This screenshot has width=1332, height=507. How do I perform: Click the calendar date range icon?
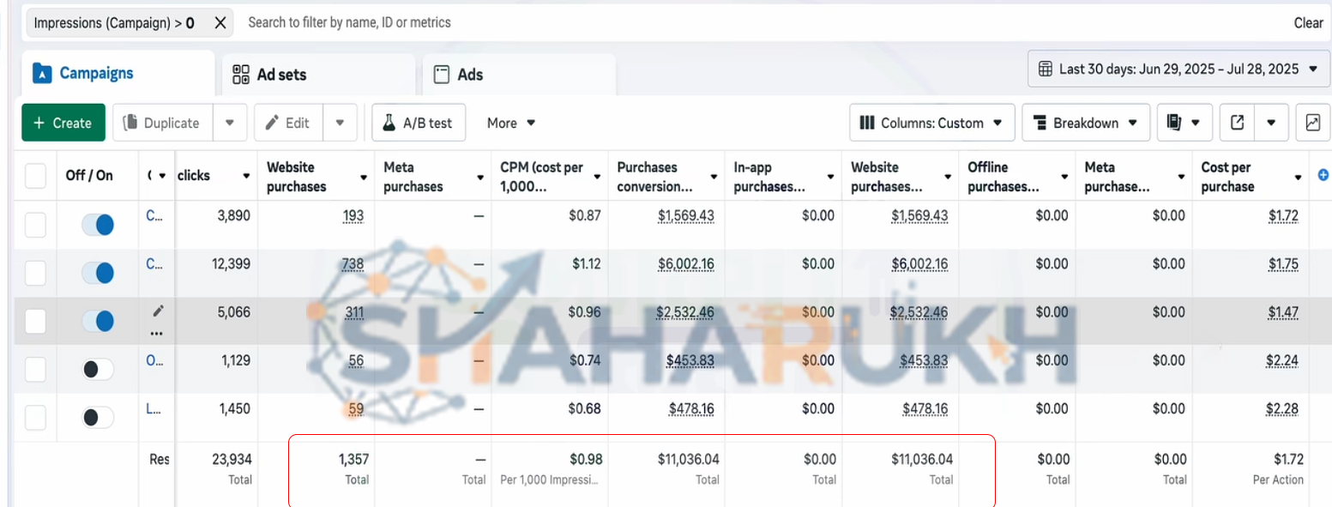point(1045,69)
